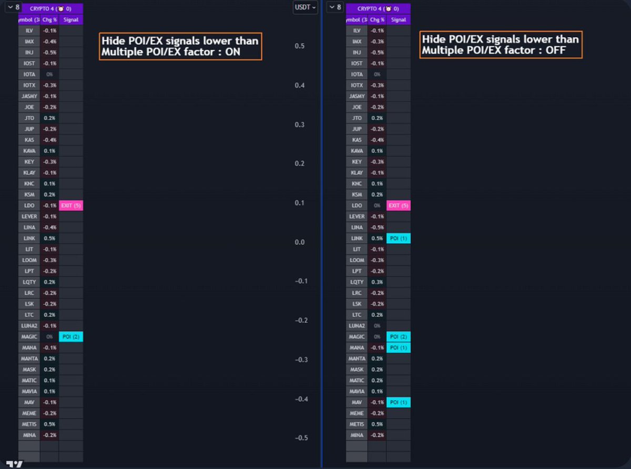Image resolution: width=631 pixels, height=469 pixels.
Task: Select the Signal column header in the left panel
Action: click(x=70, y=19)
